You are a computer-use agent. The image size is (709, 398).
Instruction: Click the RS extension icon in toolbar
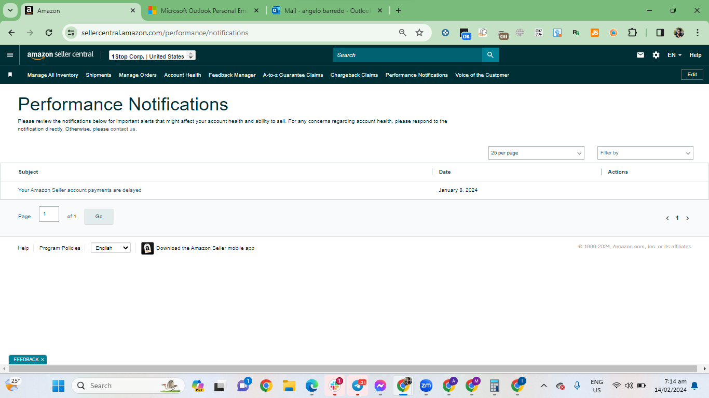[576, 33]
